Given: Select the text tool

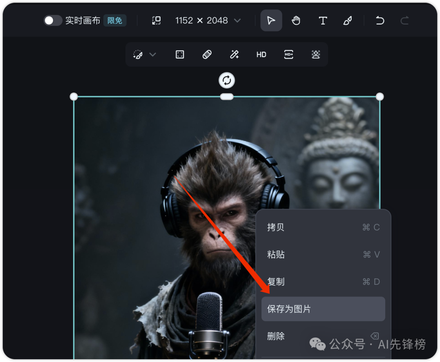Looking at the screenshot, I should [x=323, y=20].
